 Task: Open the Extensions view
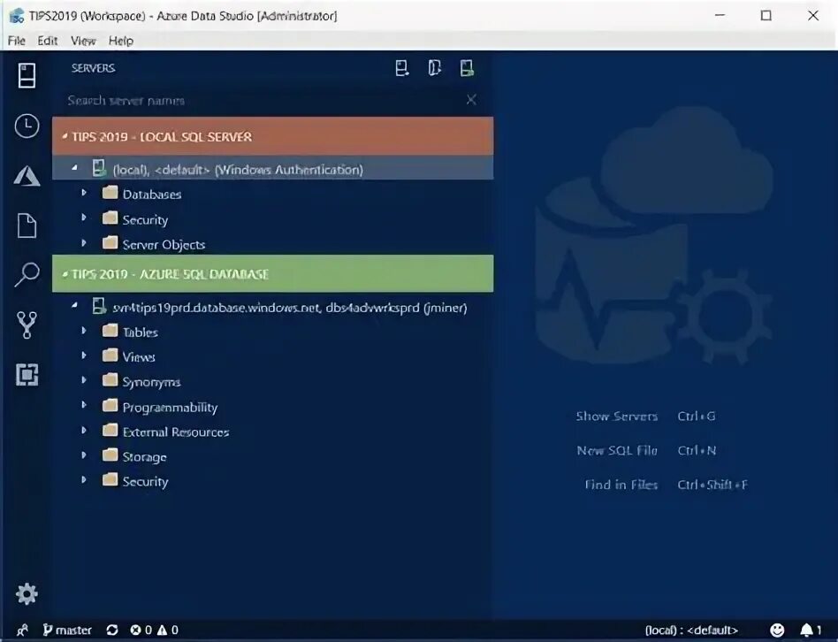[x=27, y=374]
